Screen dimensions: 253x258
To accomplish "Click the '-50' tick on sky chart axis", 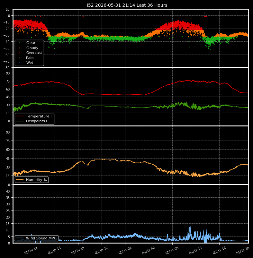I will 6,48.
